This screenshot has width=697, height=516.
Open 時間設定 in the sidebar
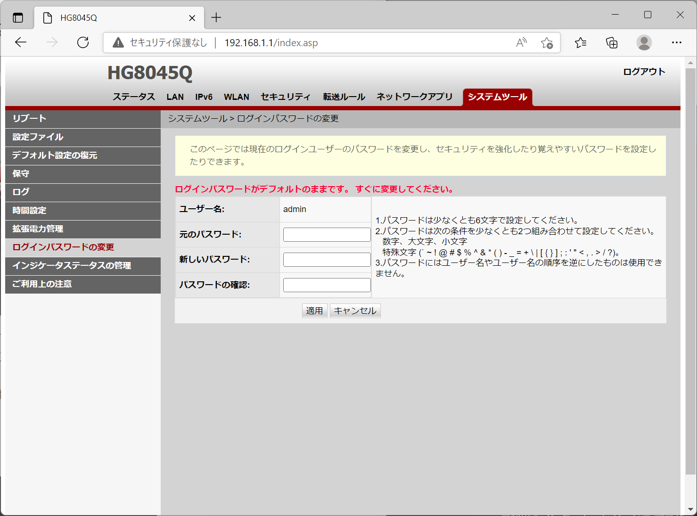pos(83,211)
